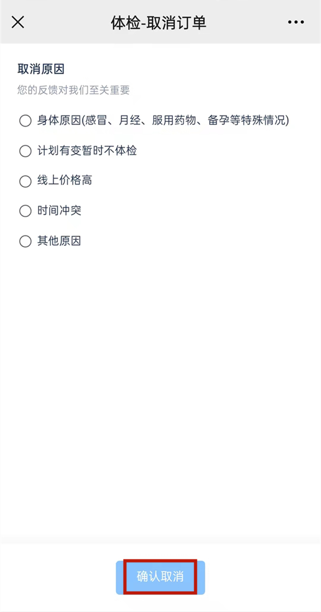The height and width of the screenshot is (612, 321).
Task: Click the 体检-取消订单 page title
Action: tap(158, 23)
